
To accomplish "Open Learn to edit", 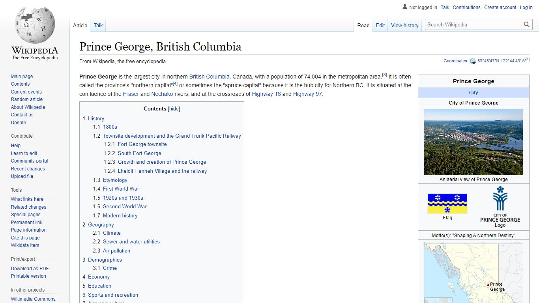I will click(x=24, y=153).
